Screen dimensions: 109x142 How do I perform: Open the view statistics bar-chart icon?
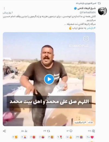(26, 131)
